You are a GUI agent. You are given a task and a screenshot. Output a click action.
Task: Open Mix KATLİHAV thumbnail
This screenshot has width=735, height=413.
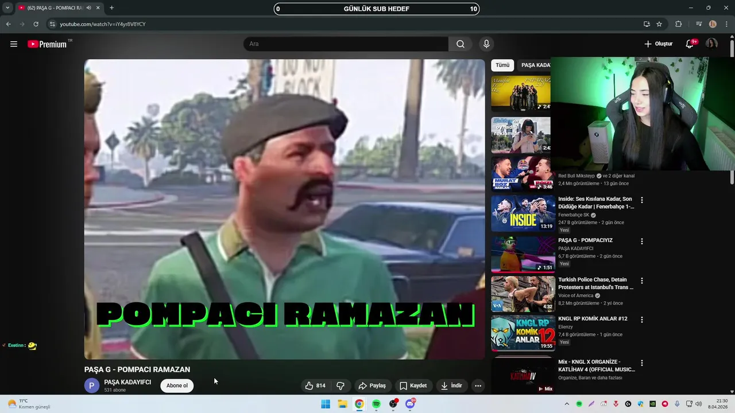[x=523, y=376]
